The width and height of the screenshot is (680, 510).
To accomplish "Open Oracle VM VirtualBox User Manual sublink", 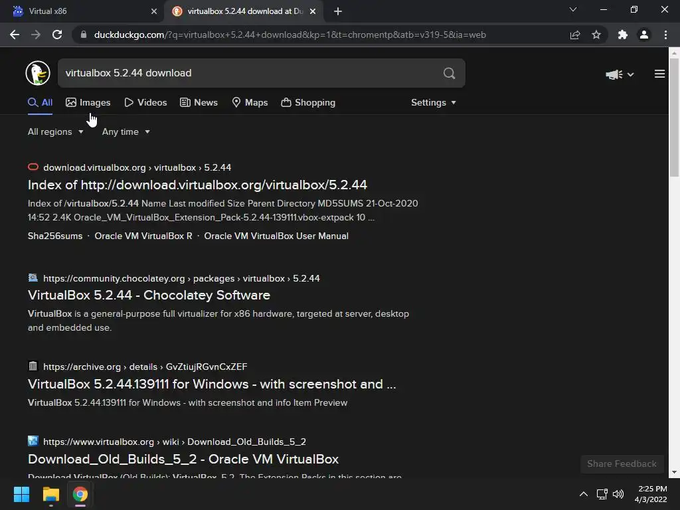I will (x=276, y=236).
